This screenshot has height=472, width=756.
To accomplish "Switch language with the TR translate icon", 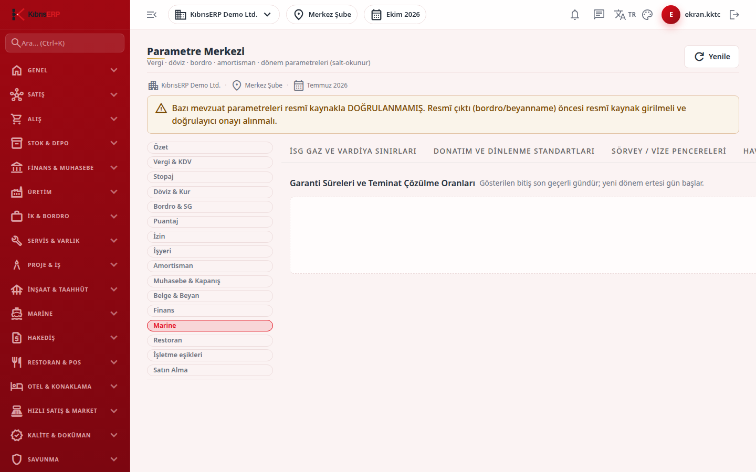I will [625, 15].
